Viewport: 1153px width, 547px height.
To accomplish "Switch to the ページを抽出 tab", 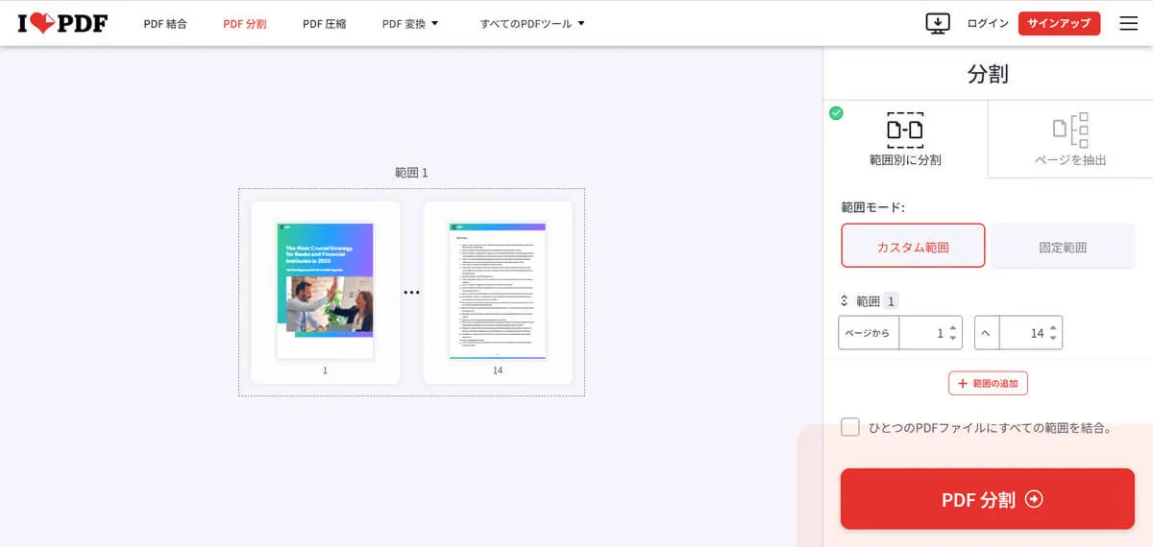I will pos(1070,139).
